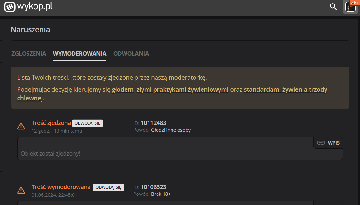Click warning triangle beside Treść wymoderowana
Viewport: 360px width, 205px height.
coord(21,190)
